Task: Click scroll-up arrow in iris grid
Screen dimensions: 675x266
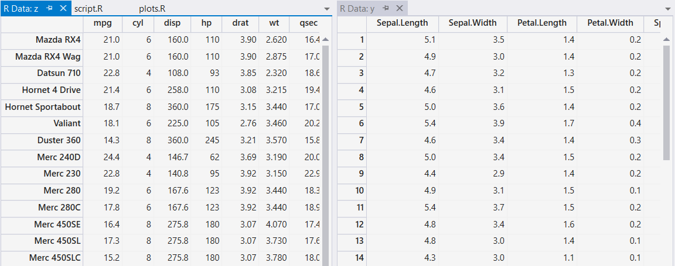Action: [666, 40]
